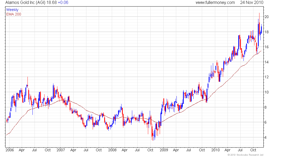Click the 20 price axis label
Screen dimensions: 288x157
[266, 17]
